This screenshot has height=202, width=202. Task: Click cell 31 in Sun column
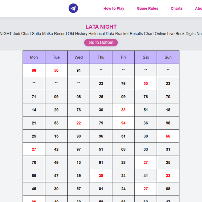point(168,149)
